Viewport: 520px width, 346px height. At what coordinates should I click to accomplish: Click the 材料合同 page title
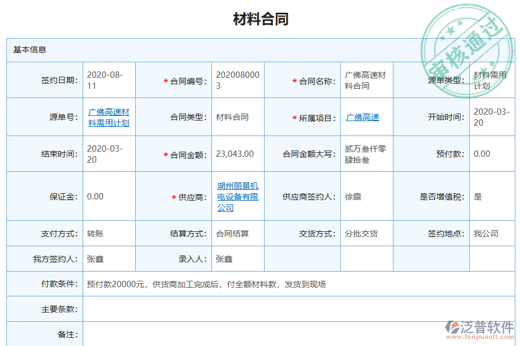260,18
